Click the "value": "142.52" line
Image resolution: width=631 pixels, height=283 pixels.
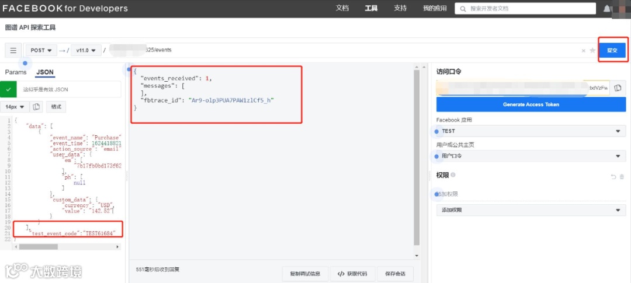88,210
